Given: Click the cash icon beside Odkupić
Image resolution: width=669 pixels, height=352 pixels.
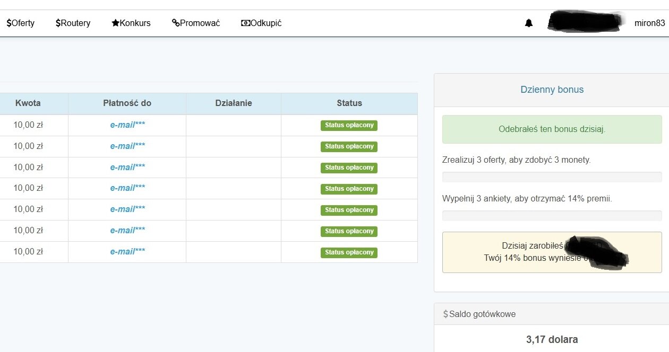Looking at the screenshot, I should pyautogui.click(x=245, y=23).
